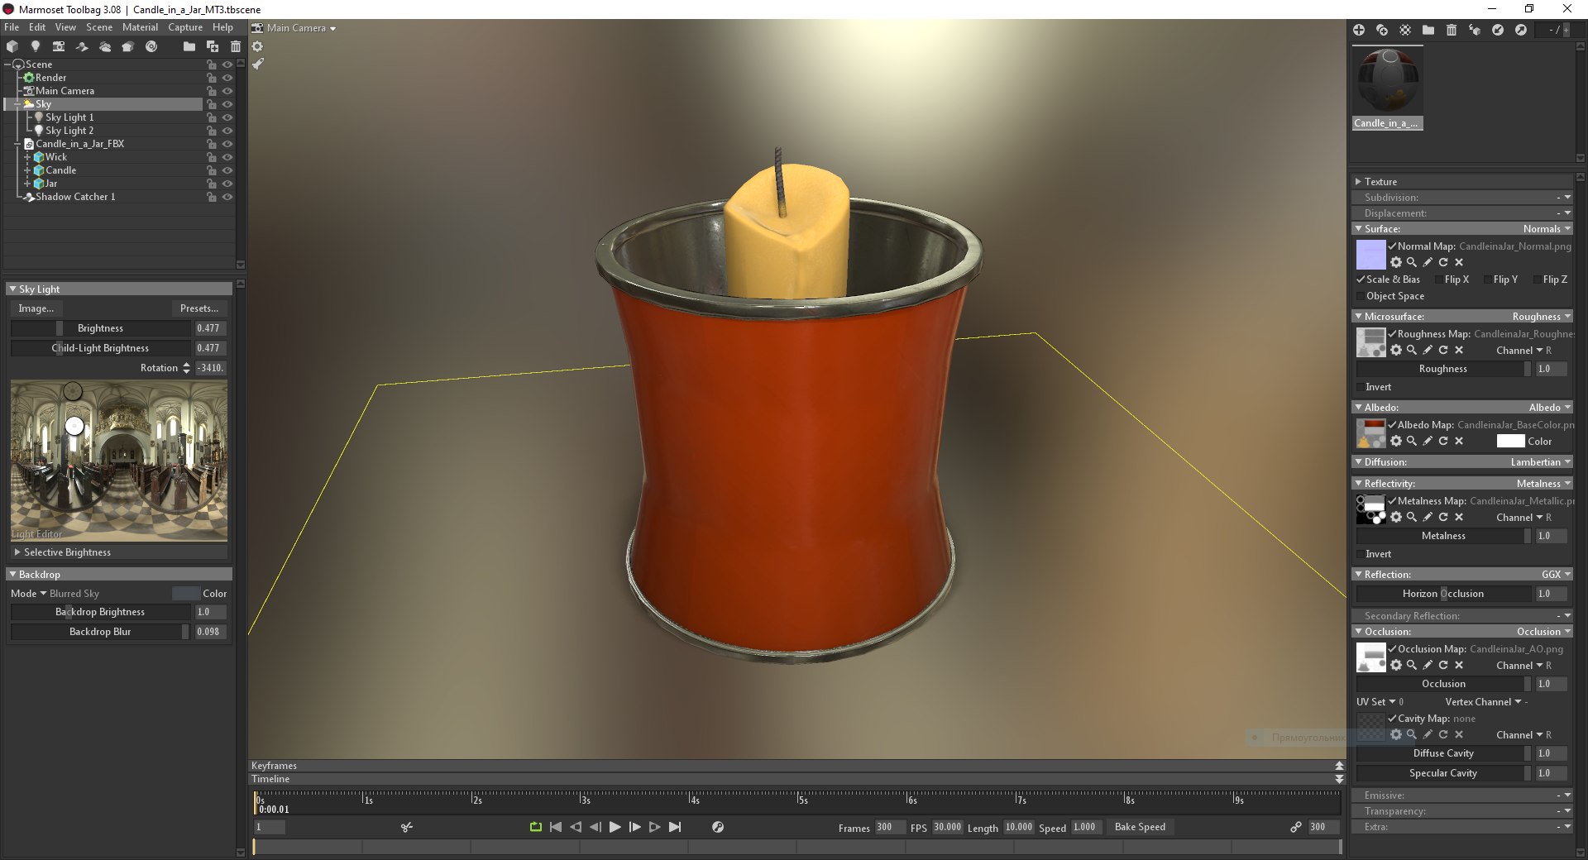Add a new mesh object with cube icon
The width and height of the screenshot is (1588, 860).
tap(12, 46)
